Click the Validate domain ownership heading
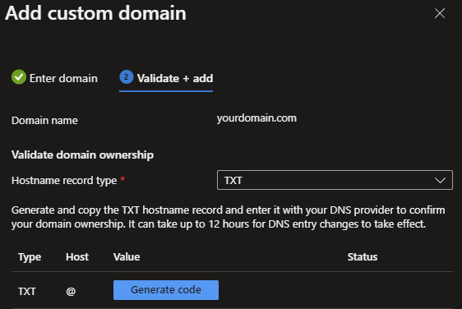The width and height of the screenshot is (462, 309). pos(82,155)
